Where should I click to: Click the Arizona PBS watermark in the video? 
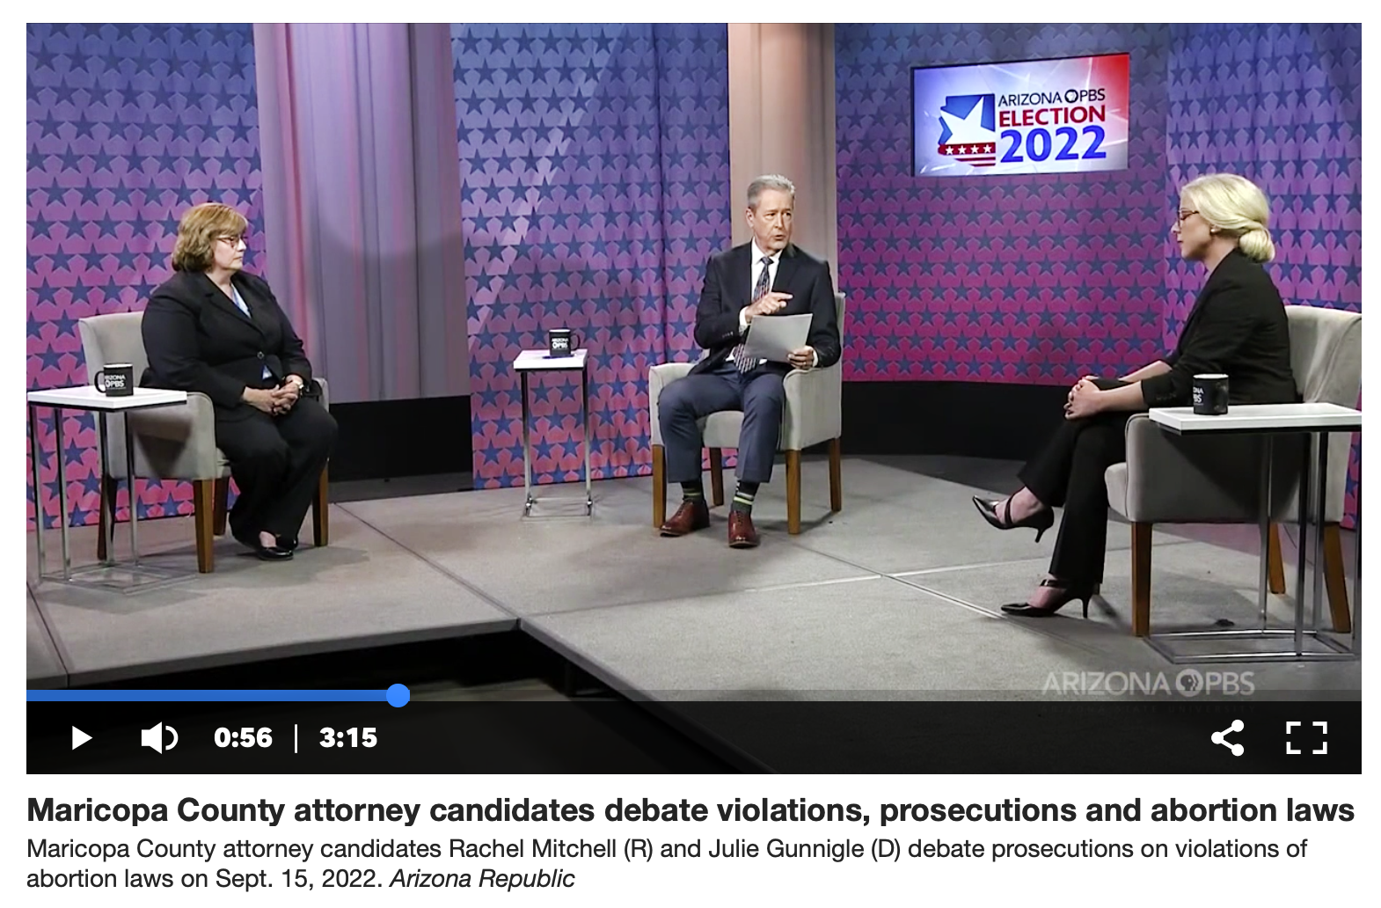coord(1148,684)
